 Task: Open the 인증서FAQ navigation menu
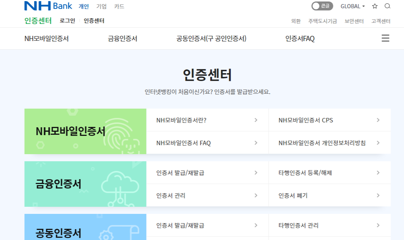300,38
